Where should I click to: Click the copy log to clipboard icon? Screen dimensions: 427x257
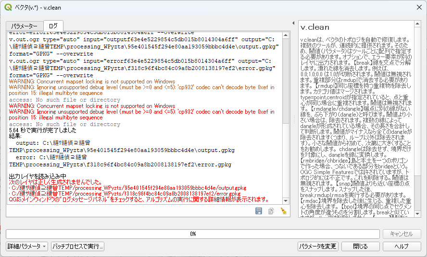[x=271, y=211]
